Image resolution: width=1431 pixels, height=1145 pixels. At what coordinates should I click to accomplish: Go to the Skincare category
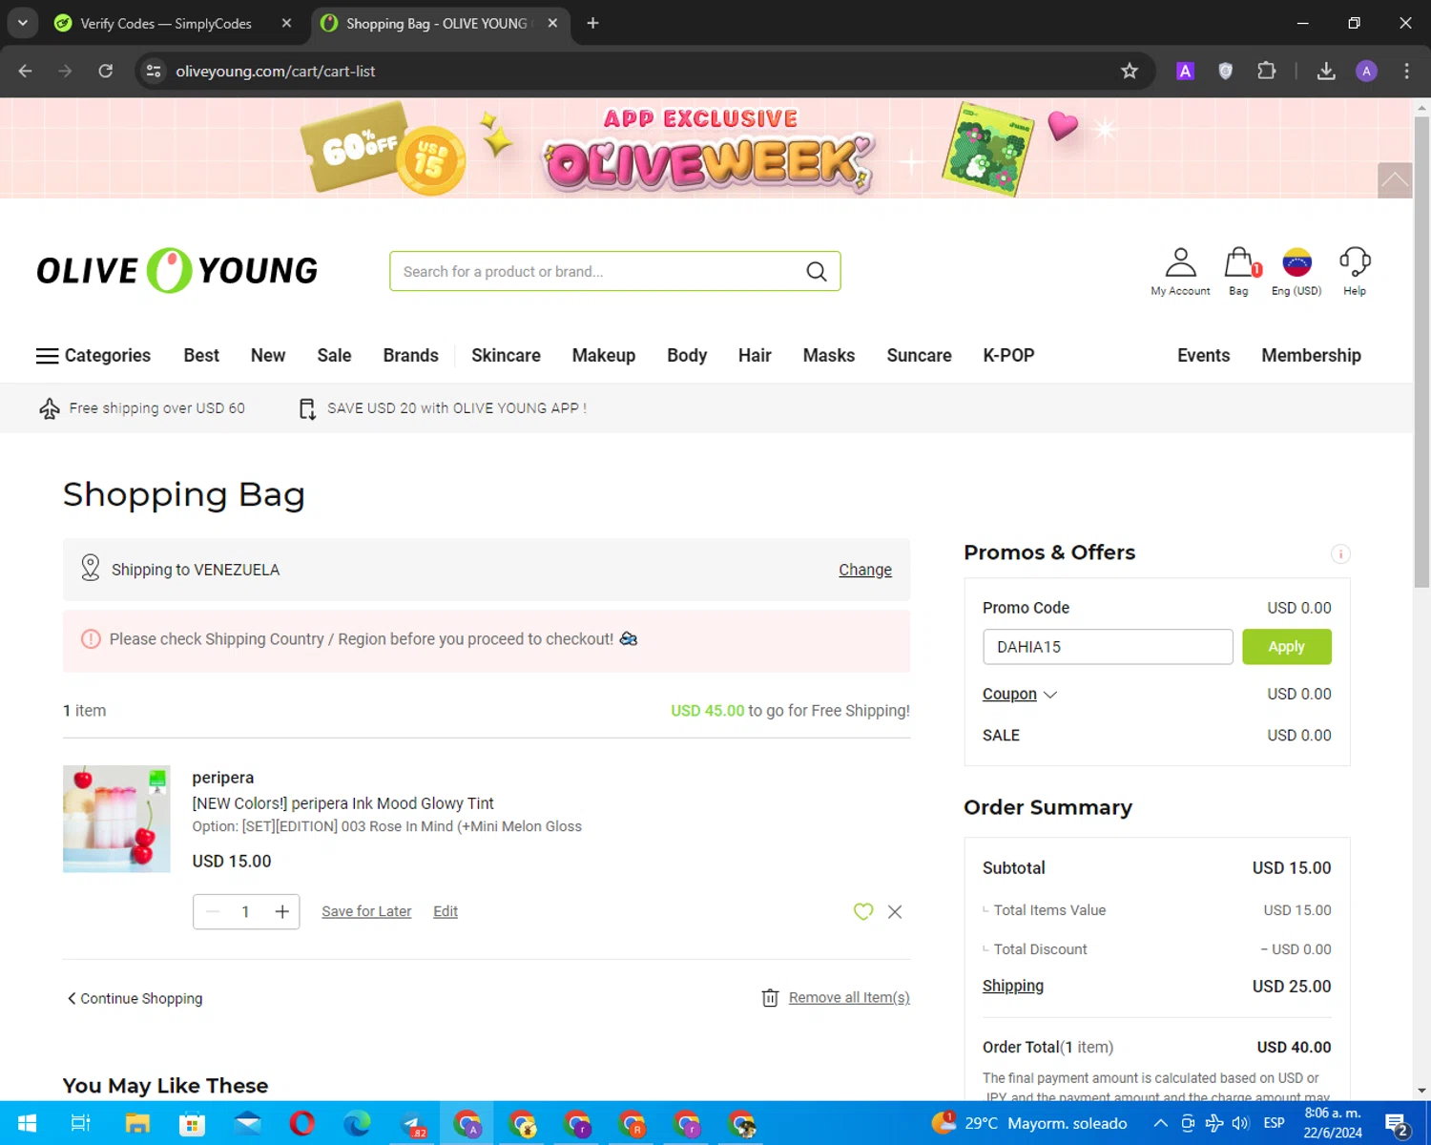(506, 356)
